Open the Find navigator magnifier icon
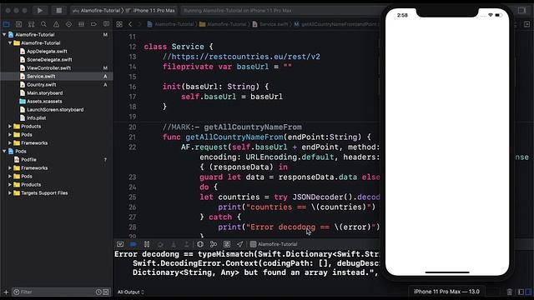This screenshot has width=534, height=300. coord(43,24)
